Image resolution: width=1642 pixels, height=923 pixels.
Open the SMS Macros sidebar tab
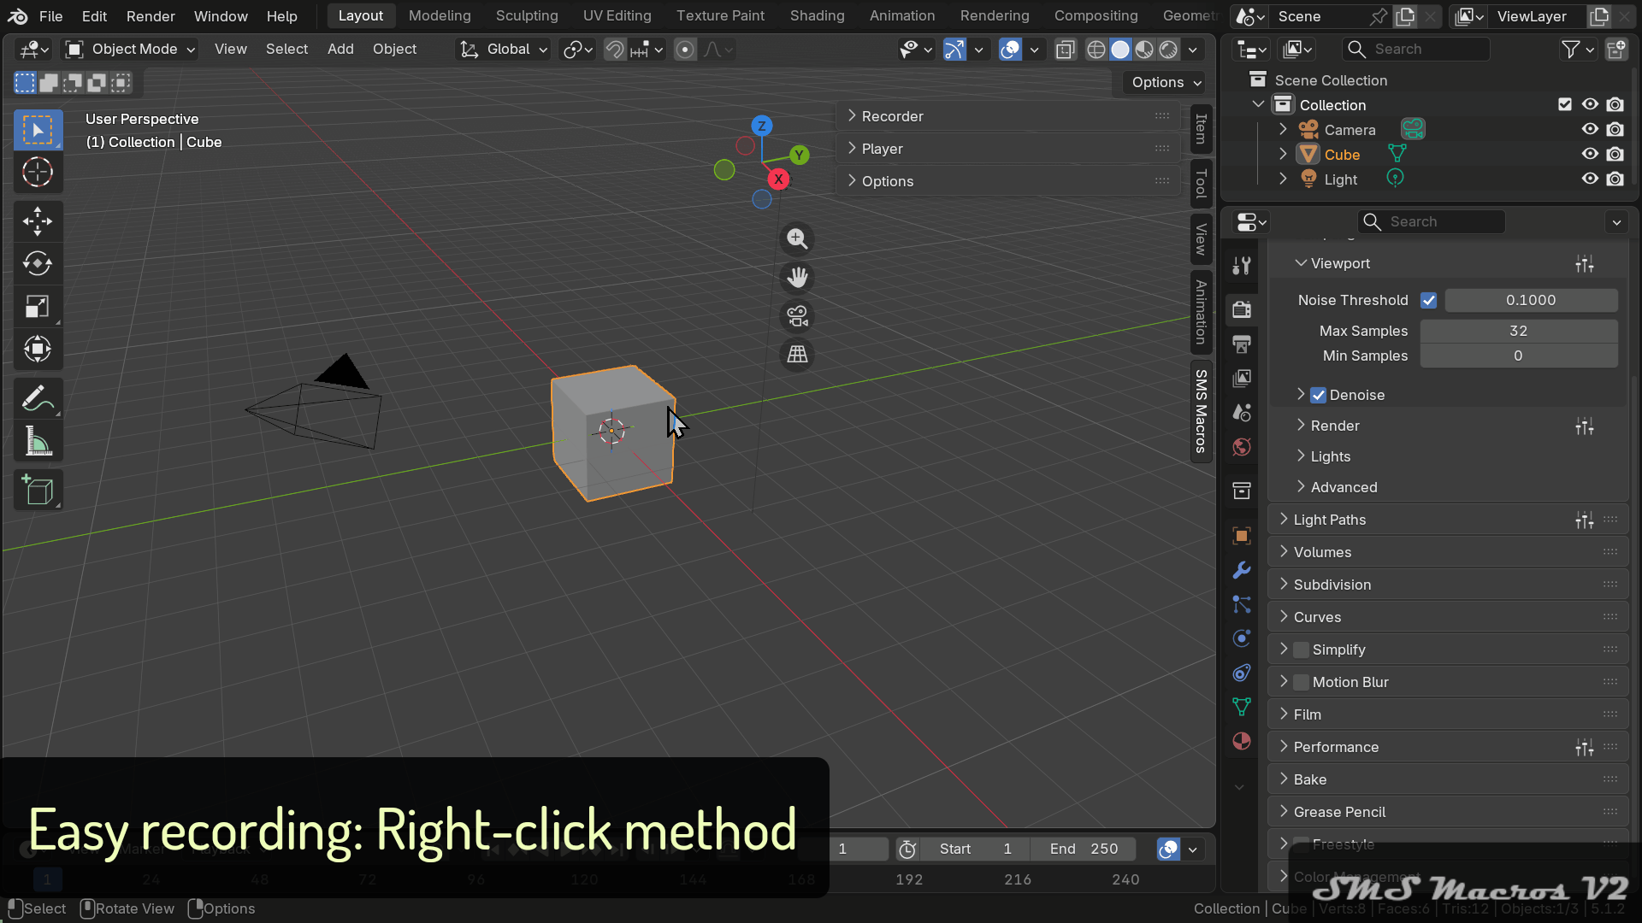(x=1201, y=411)
